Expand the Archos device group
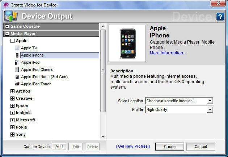Screen dimensions: 228x157 pos(13,91)
